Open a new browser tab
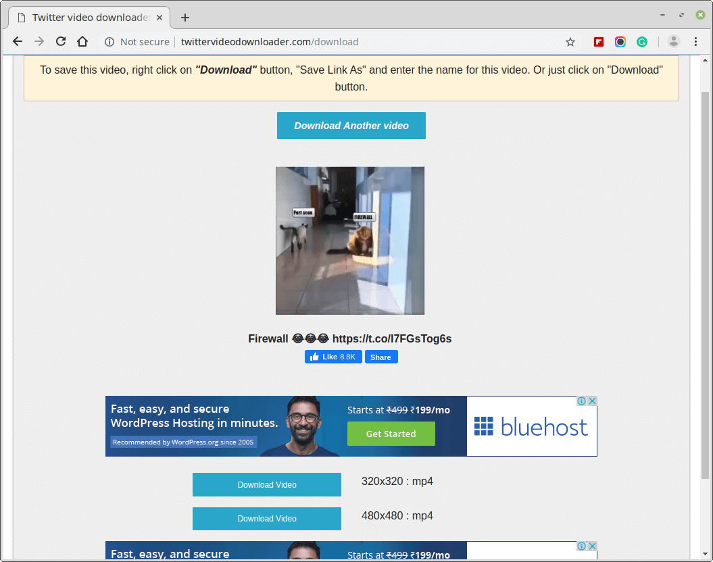This screenshot has height=562, width=713. click(x=185, y=17)
